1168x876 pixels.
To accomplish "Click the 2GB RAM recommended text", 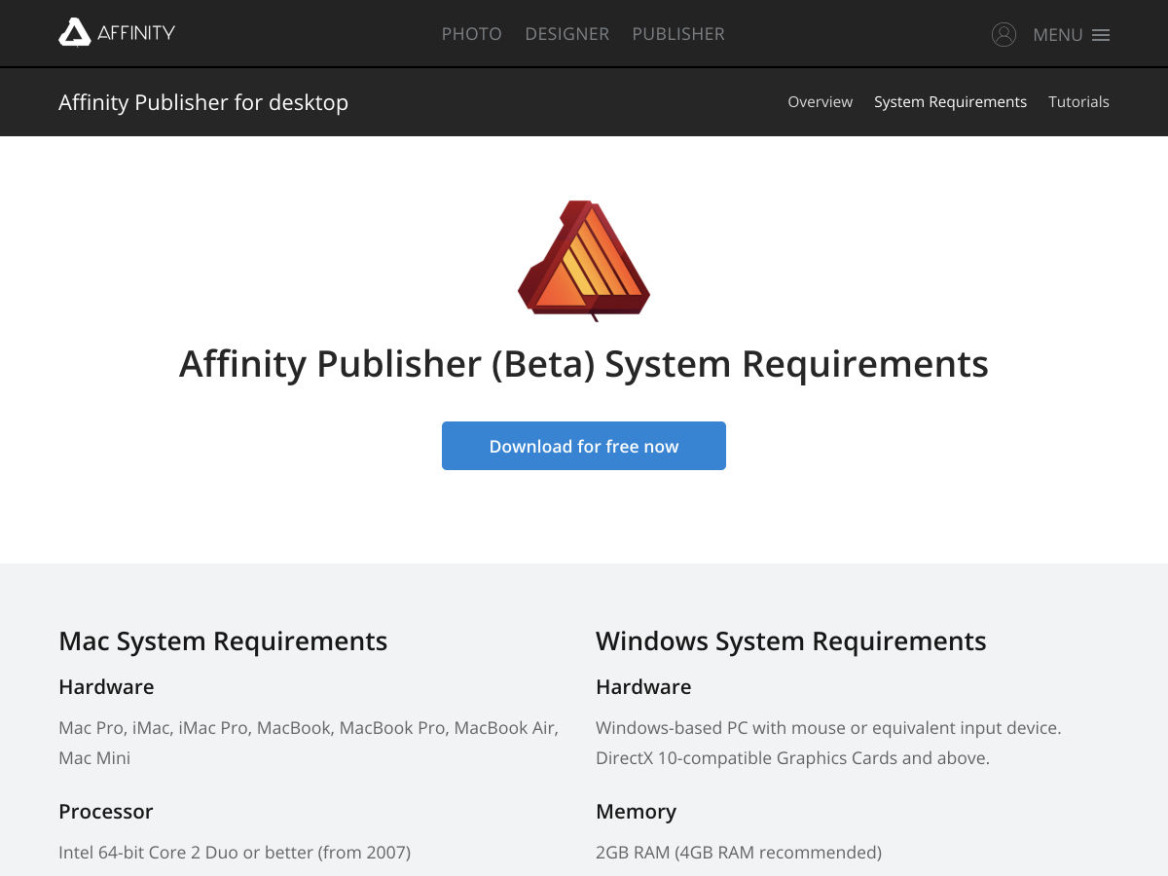I will click(739, 853).
